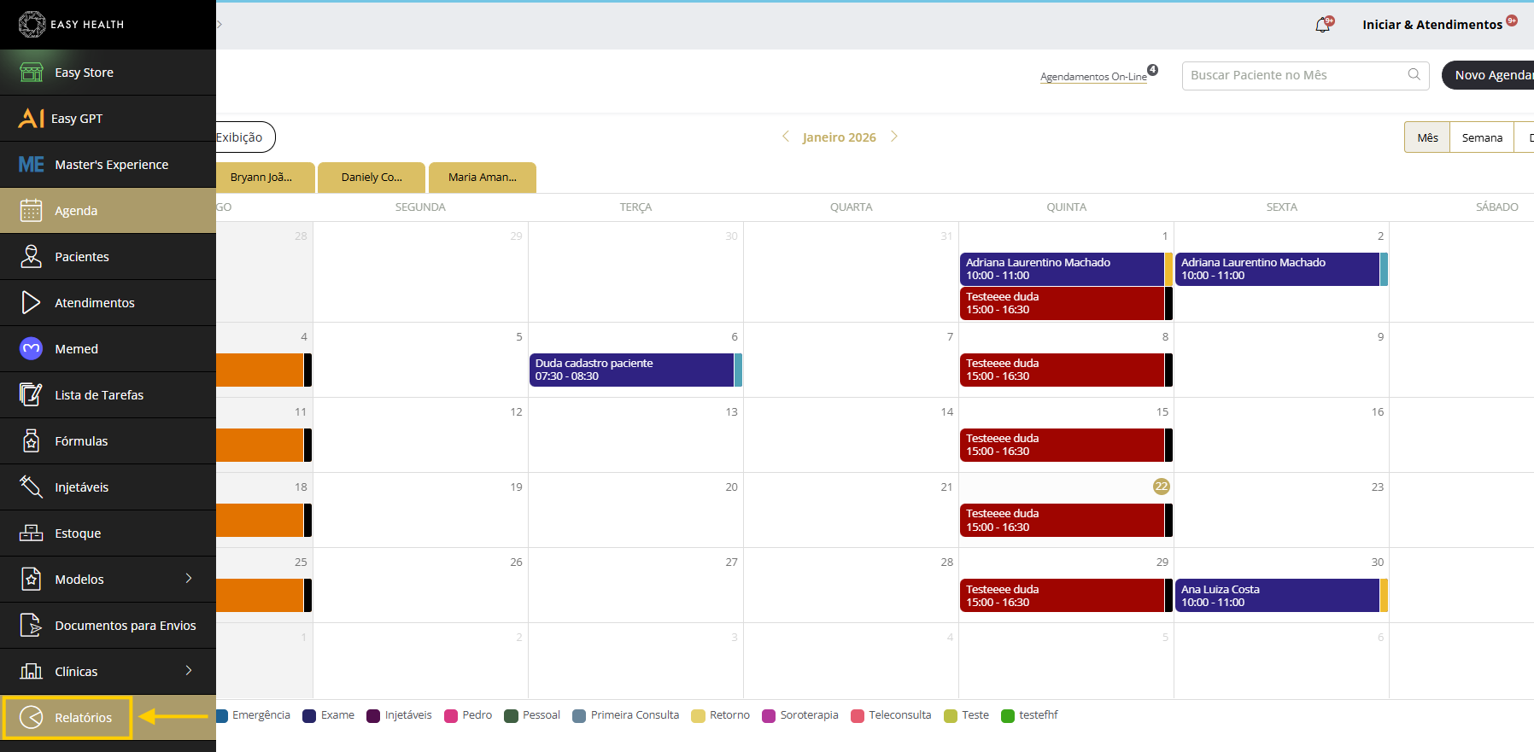Toggle Bryann professional filter
The height and width of the screenshot is (752, 1534).
(261, 178)
